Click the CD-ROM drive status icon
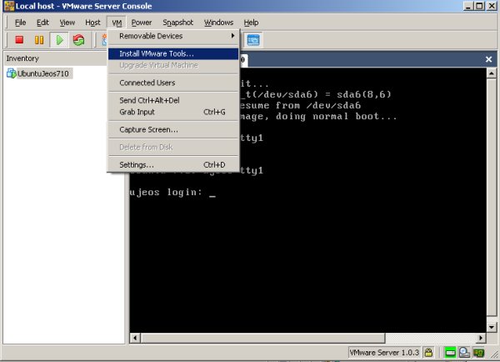The height and width of the screenshot is (362, 500). pos(464,353)
